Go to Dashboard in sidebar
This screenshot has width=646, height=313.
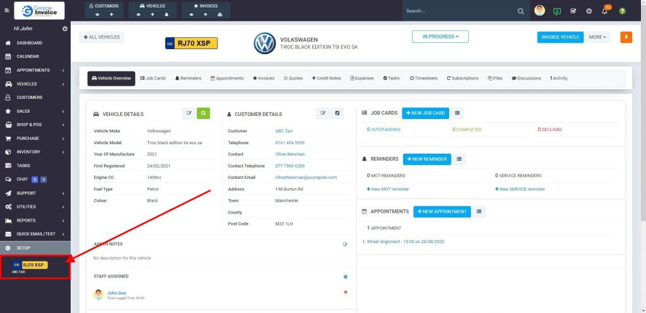tap(35, 43)
